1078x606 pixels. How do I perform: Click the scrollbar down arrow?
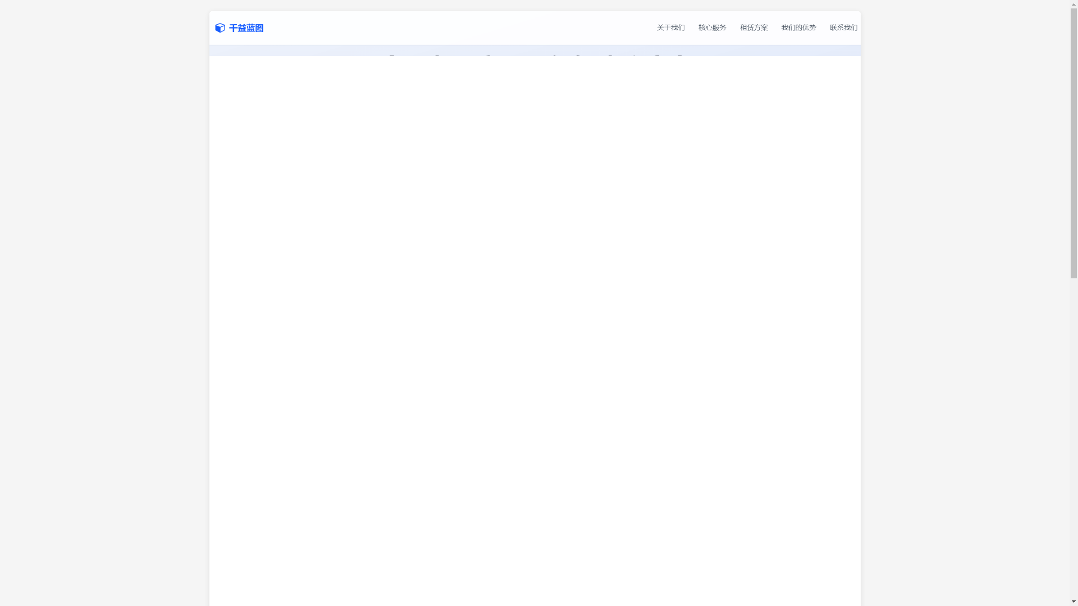click(x=1074, y=602)
